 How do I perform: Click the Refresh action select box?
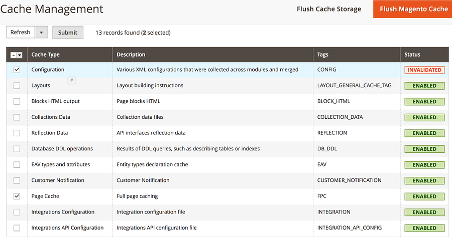pyautogui.click(x=21, y=33)
